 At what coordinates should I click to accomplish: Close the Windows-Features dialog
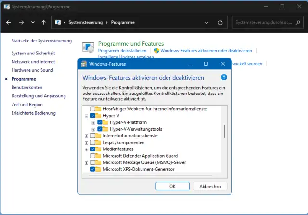pos(223,64)
